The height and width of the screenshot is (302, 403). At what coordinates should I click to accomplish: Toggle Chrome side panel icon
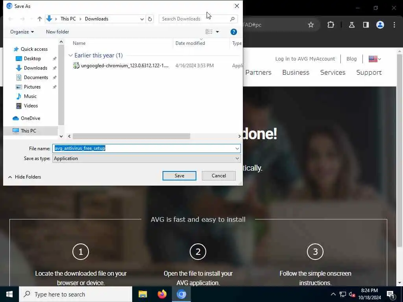366,25
